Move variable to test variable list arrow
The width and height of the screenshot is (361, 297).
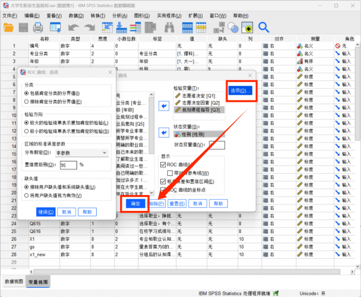coord(164,106)
